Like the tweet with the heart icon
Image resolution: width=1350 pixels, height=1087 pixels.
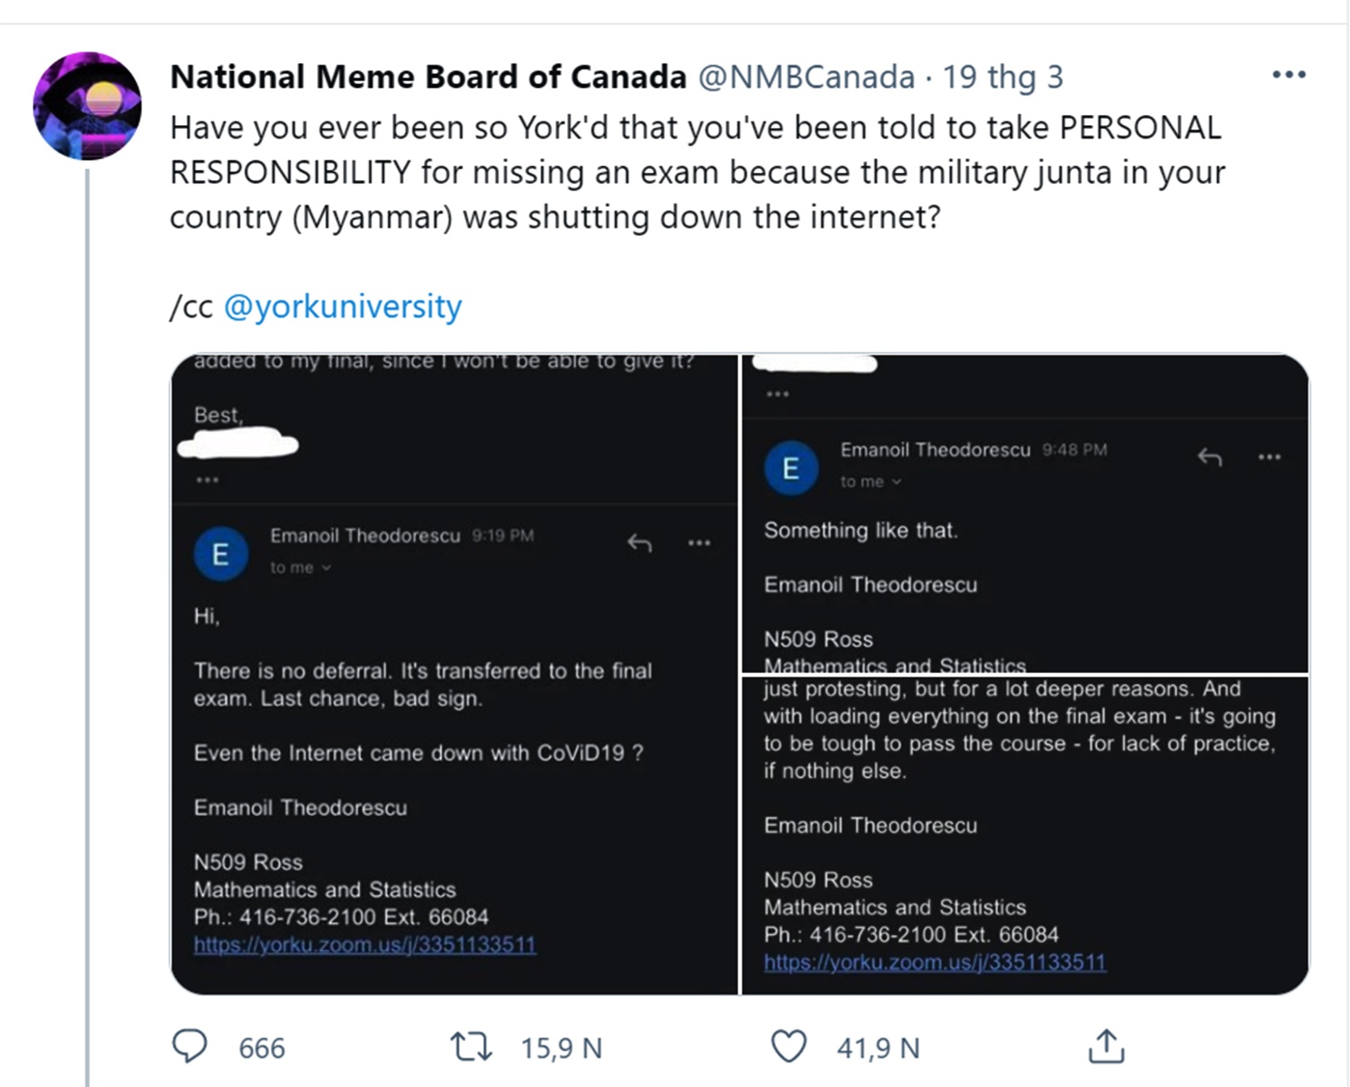pos(790,1047)
